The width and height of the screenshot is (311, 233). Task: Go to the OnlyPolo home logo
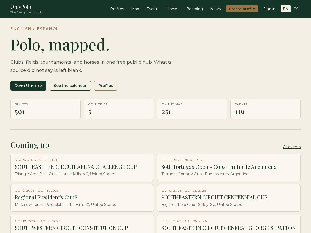point(28,9)
